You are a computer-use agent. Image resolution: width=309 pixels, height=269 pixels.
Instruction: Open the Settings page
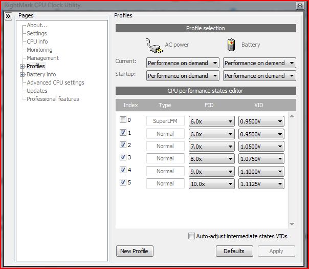coord(37,33)
